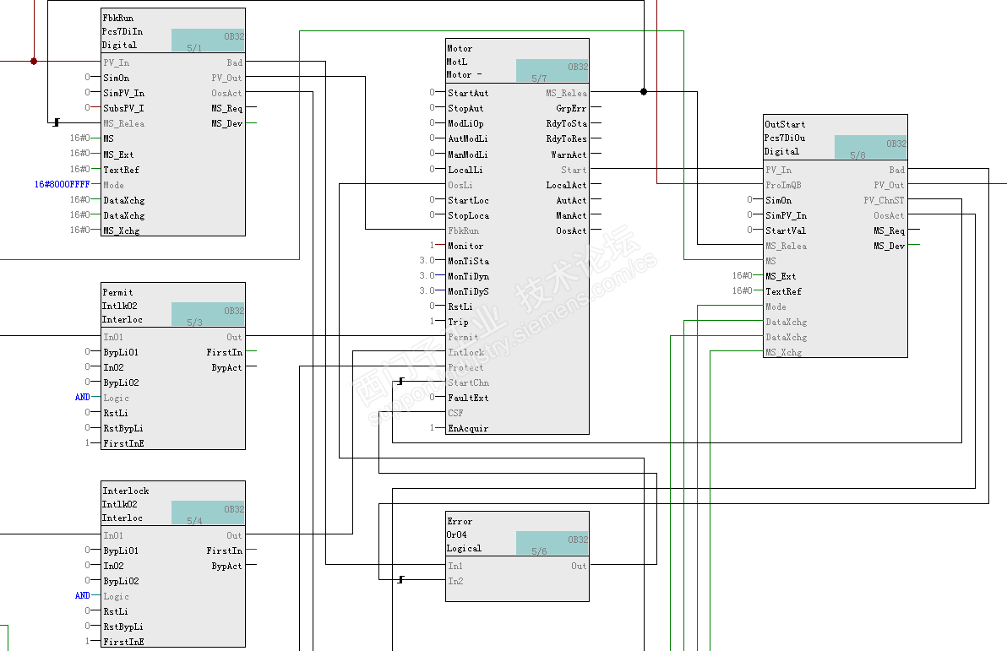Select WarnAct output on Motor block
Viewport: 1007px width, 651px height.
click(569, 154)
